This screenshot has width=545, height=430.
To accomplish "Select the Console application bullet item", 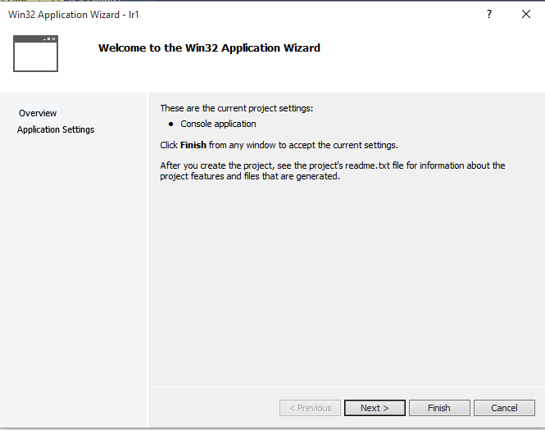I will [218, 124].
